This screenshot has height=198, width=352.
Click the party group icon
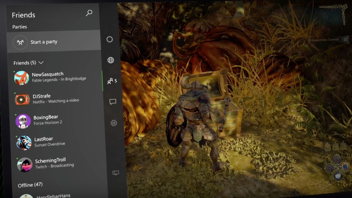[20, 42]
